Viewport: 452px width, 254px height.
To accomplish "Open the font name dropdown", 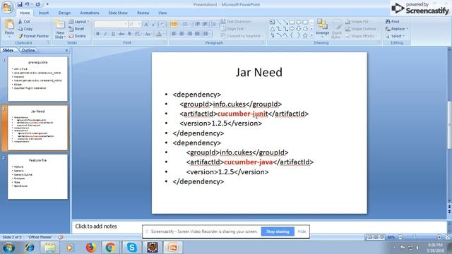I will (126, 24).
